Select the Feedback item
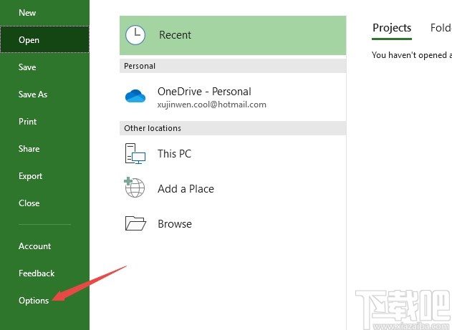The image size is (452, 330). pyautogui.click(x=37, y=273)
